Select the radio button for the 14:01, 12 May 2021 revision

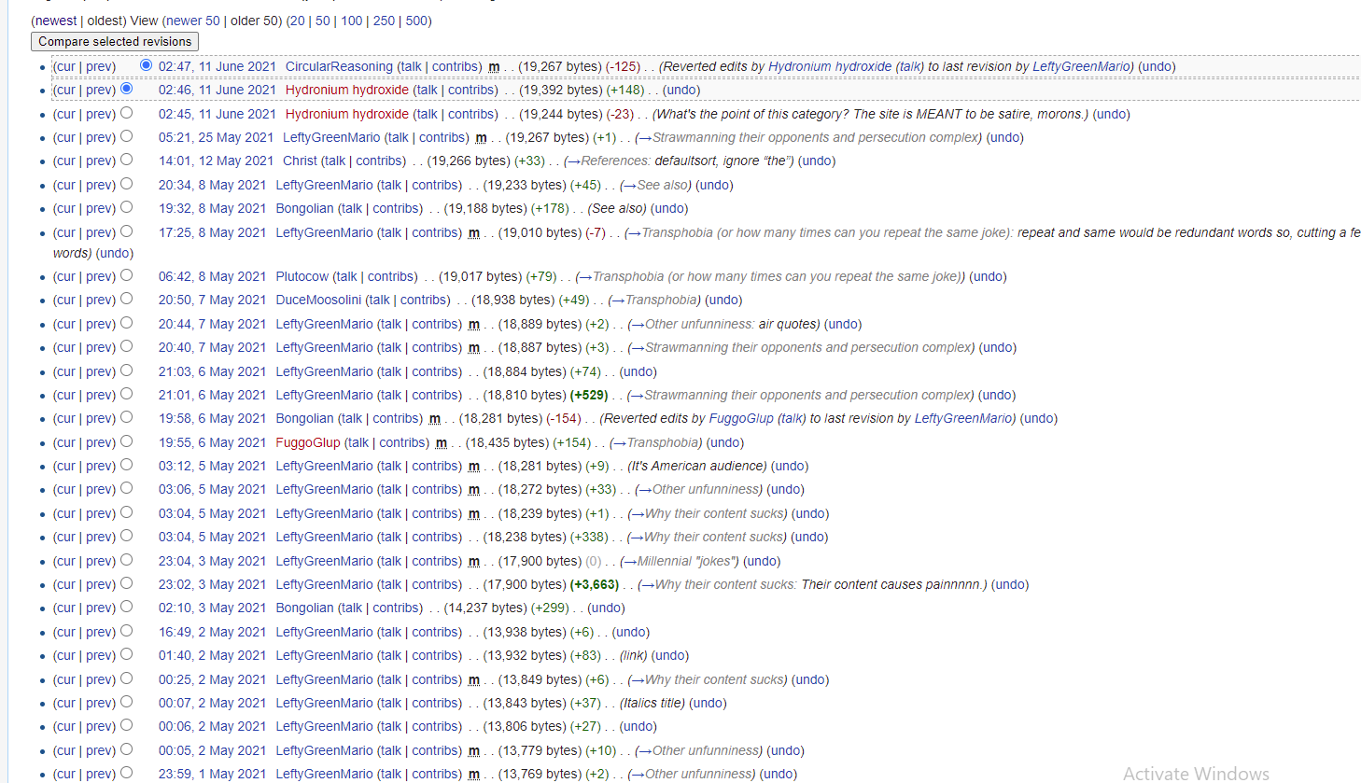(126, 160)
